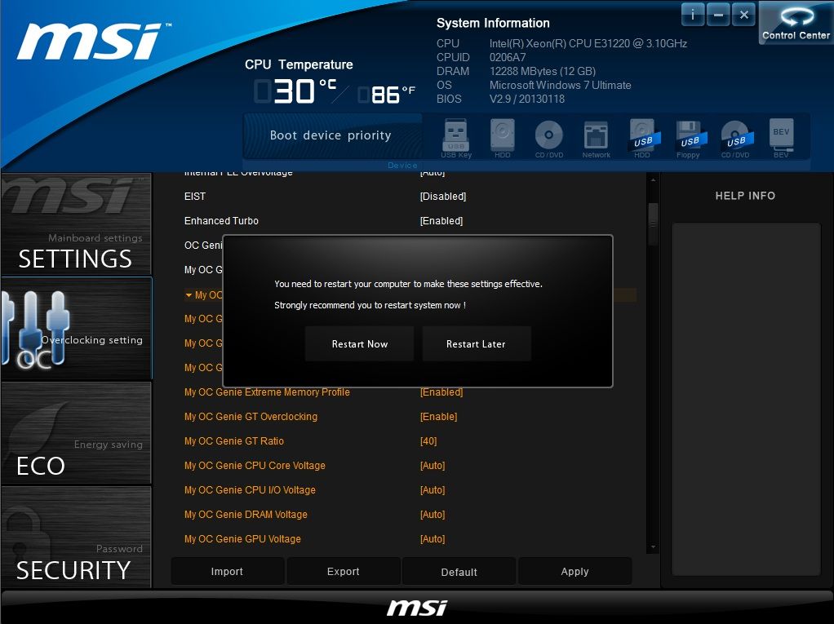The image size is (834, 624).
Task: Change Extreme Memory Profile [Enabled] value
Action: pos(441,392)
